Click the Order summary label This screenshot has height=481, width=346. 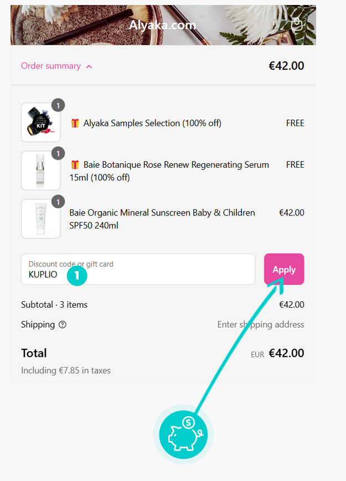[x=50, y=66]
